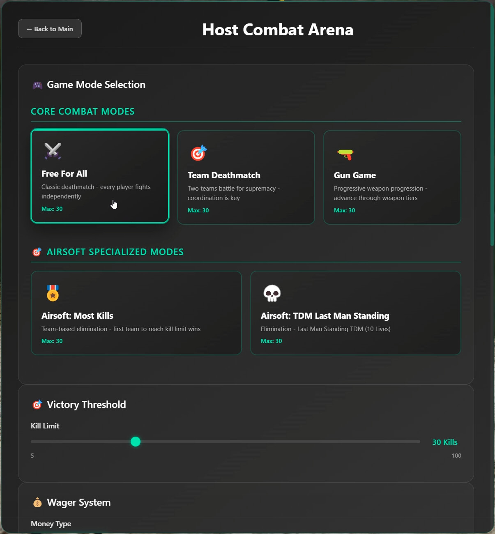The image size is (495, 534).
Task: Click the target icon beside Airsoft Specialized Modes
Action: [x=37, y=252]
